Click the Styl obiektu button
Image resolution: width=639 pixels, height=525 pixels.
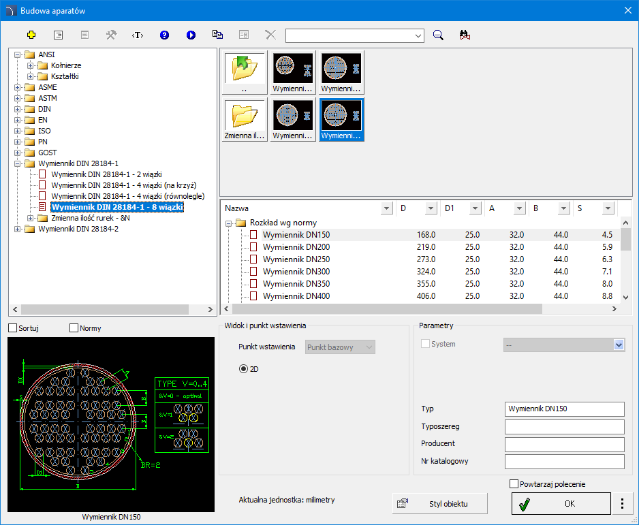[440, 504]
